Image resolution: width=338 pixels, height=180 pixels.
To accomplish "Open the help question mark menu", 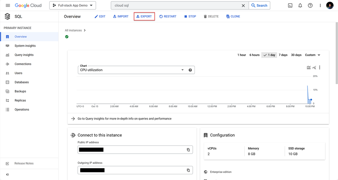I will click(x=310, y=6).
